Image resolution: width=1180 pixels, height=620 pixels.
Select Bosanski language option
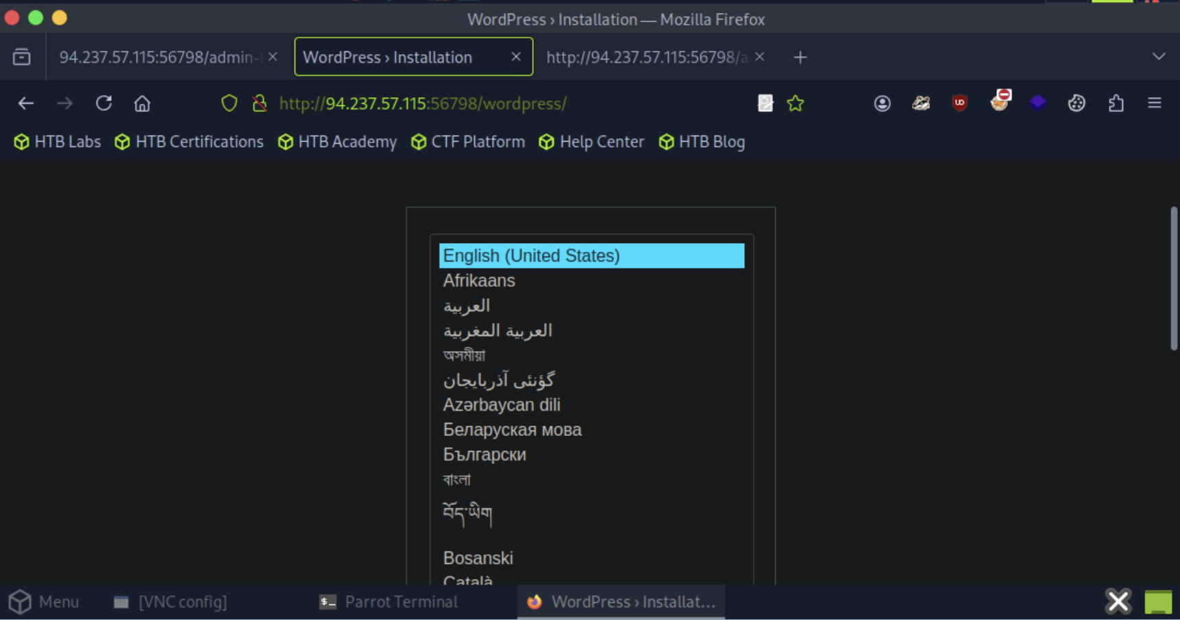point(591,558)
